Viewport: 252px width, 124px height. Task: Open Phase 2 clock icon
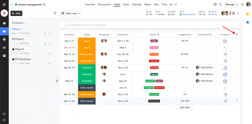[x=50, y=43]
